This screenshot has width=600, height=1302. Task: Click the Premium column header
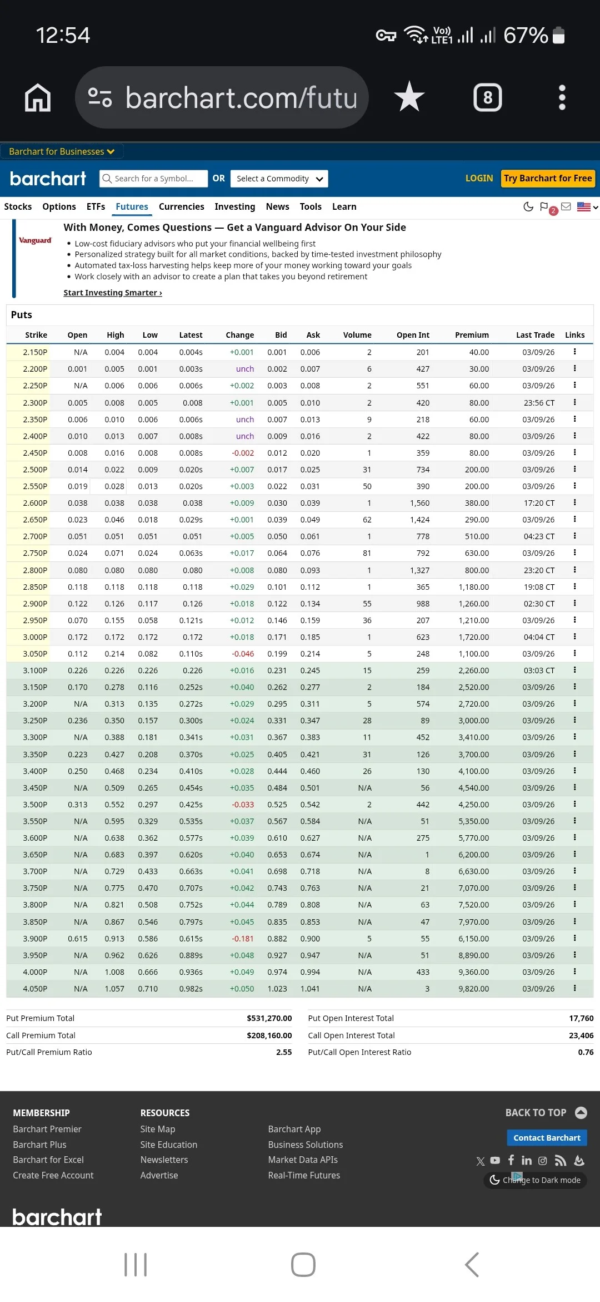coord(472,335)
